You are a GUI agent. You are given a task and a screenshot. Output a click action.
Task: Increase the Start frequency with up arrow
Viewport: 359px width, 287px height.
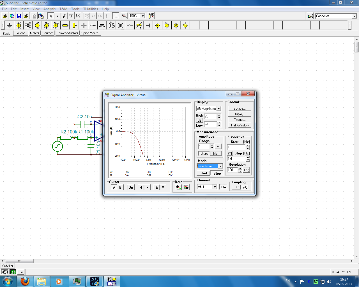coord(248,146)
